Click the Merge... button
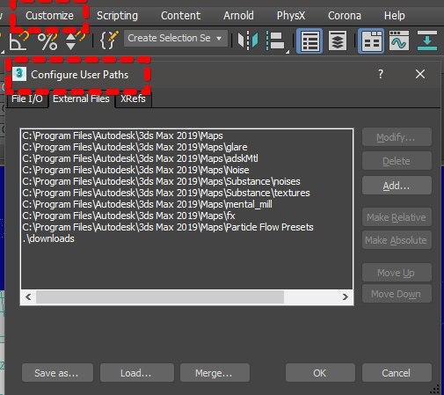 [x=215, y=373]
